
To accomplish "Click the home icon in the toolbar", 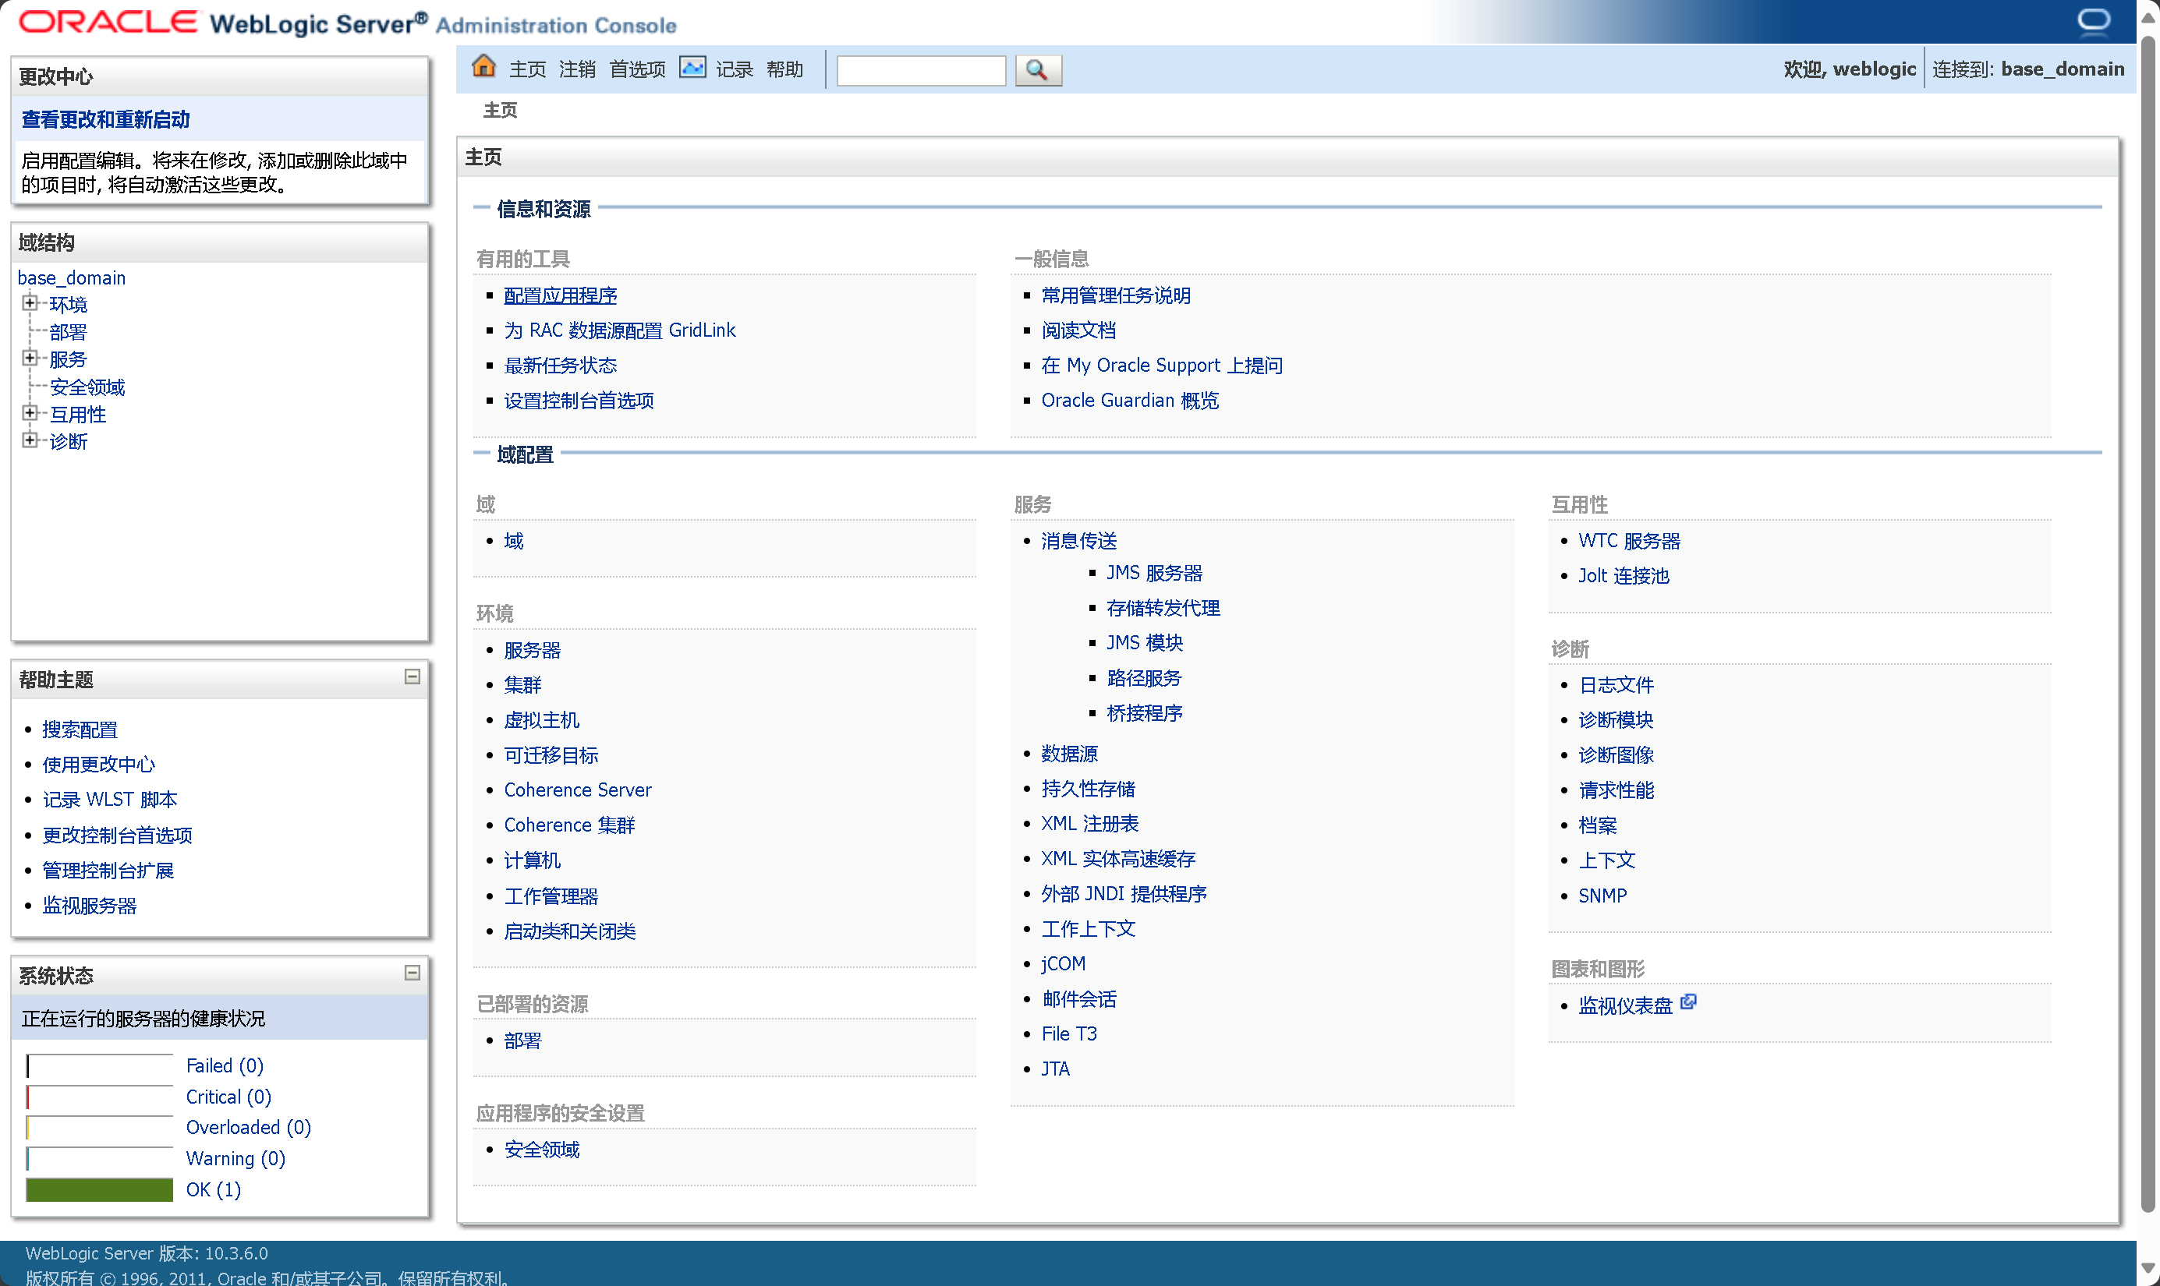I will tap(483, 67).
